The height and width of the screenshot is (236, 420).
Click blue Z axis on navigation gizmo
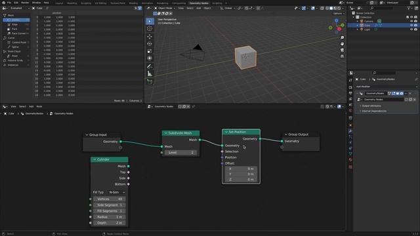pyautogui.click(x=337, y=20)
